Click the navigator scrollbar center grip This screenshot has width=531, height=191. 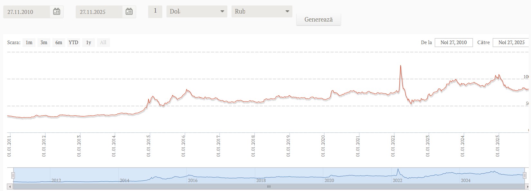coord(269,186)
